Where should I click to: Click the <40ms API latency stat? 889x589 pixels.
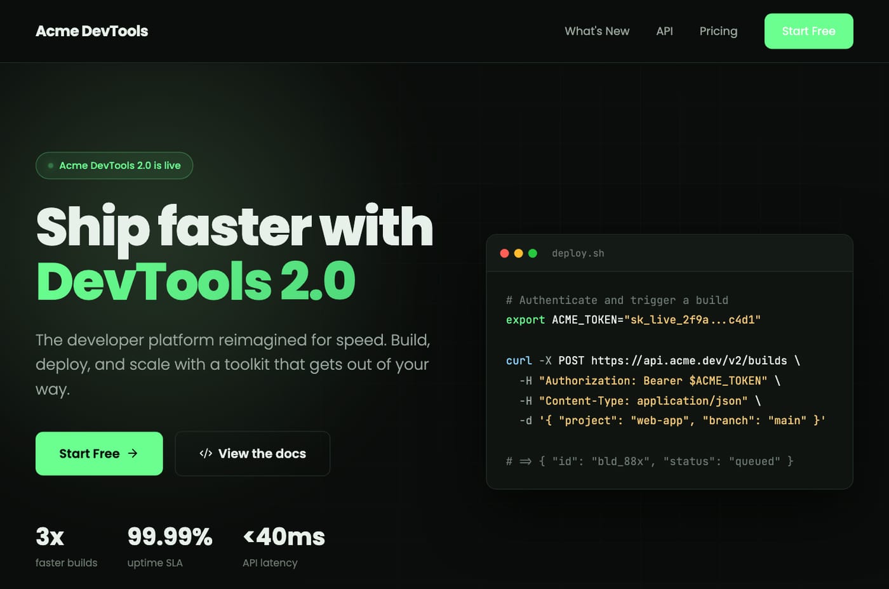[x=284, y=547]
